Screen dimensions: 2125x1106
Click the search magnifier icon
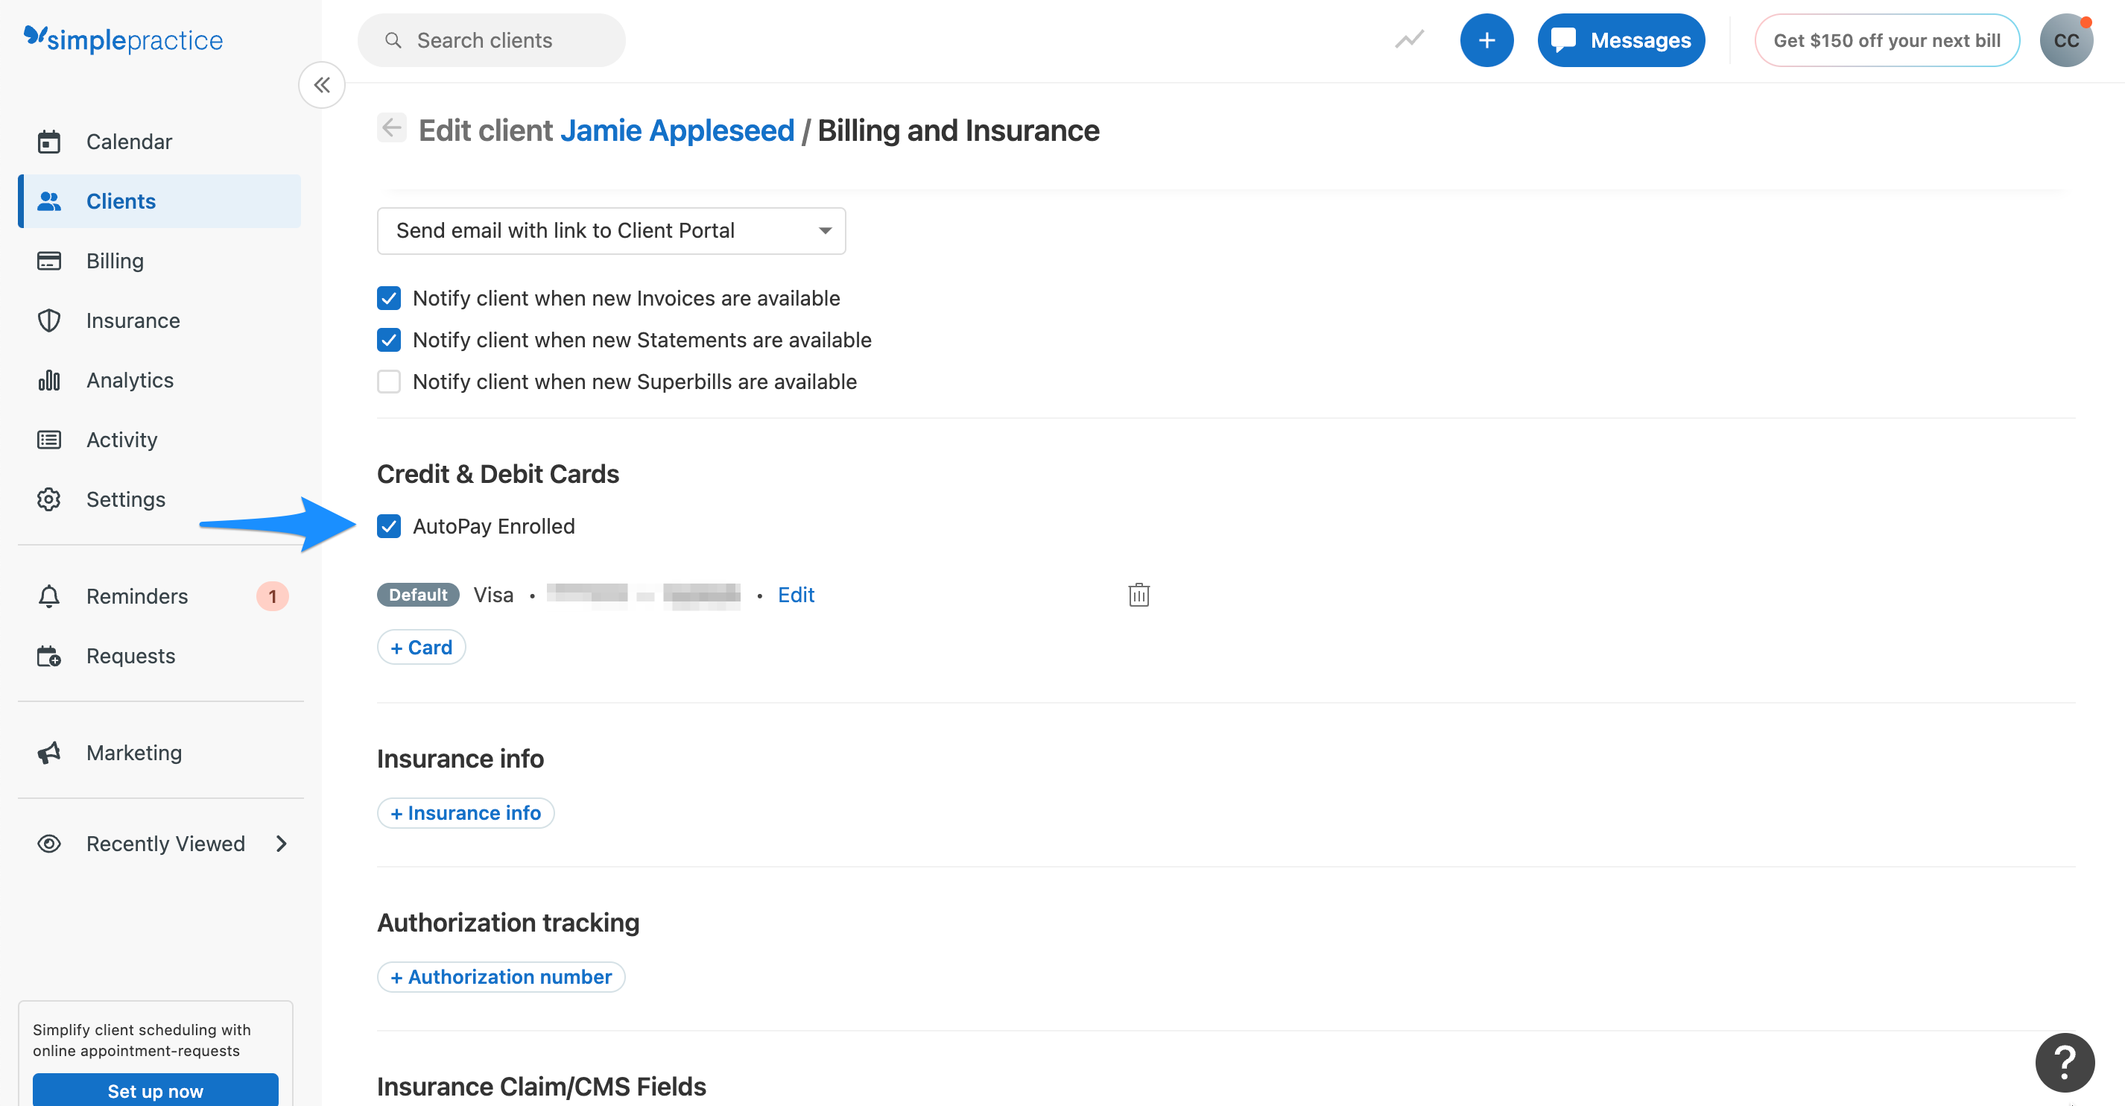393,39
